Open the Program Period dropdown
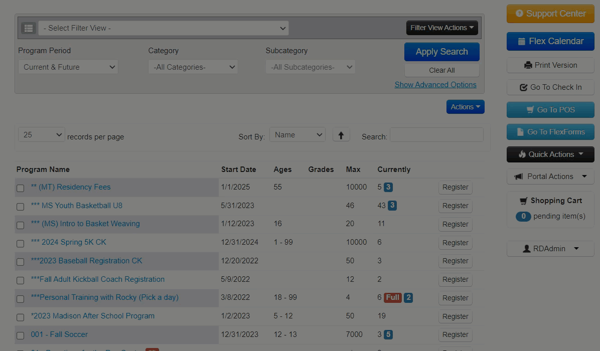Screen dimensions: 600x351 point(68,67)
